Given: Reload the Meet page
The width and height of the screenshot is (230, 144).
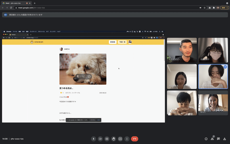Looking at the screenshot, I should [x=11, y=8].
